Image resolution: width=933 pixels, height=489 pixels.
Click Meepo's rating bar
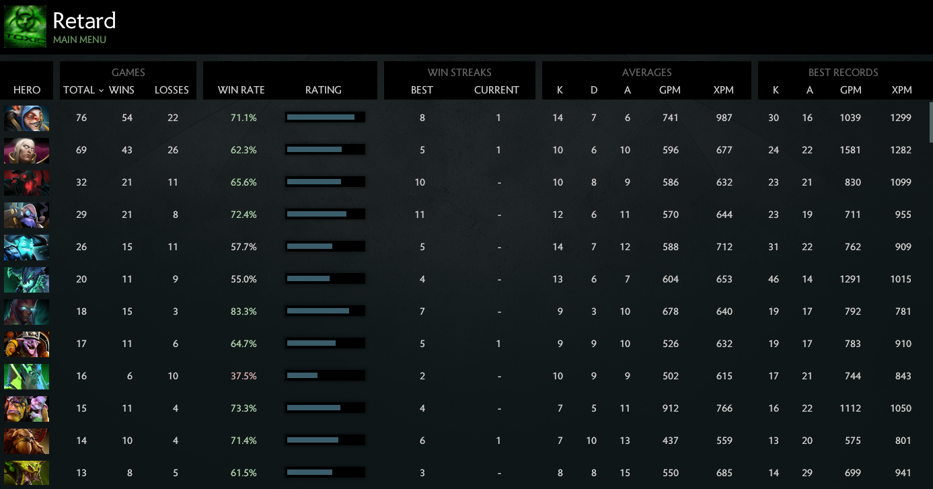click(x=325, y=117)
